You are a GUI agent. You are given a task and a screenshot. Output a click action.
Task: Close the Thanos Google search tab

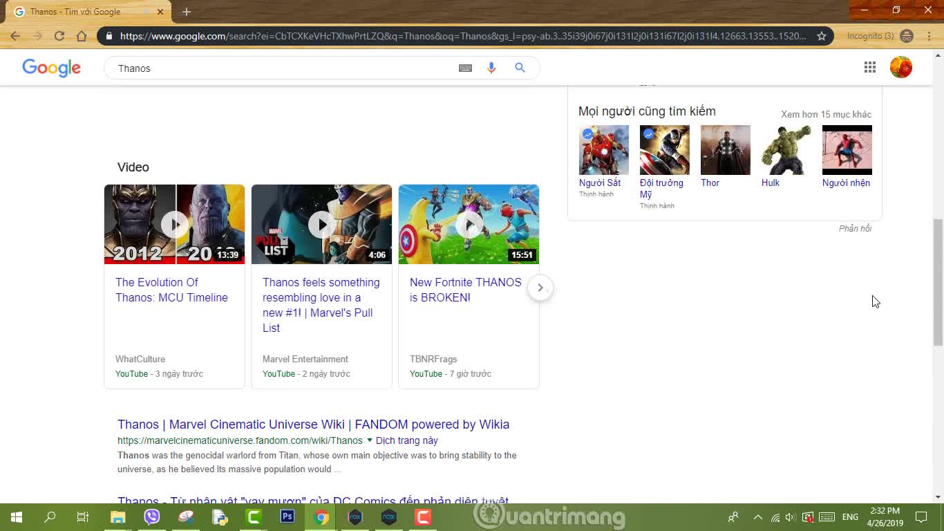click(160, 12)
